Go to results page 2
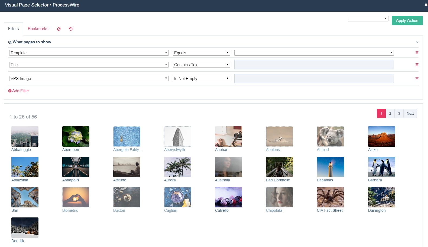 [x=390, y=114]
